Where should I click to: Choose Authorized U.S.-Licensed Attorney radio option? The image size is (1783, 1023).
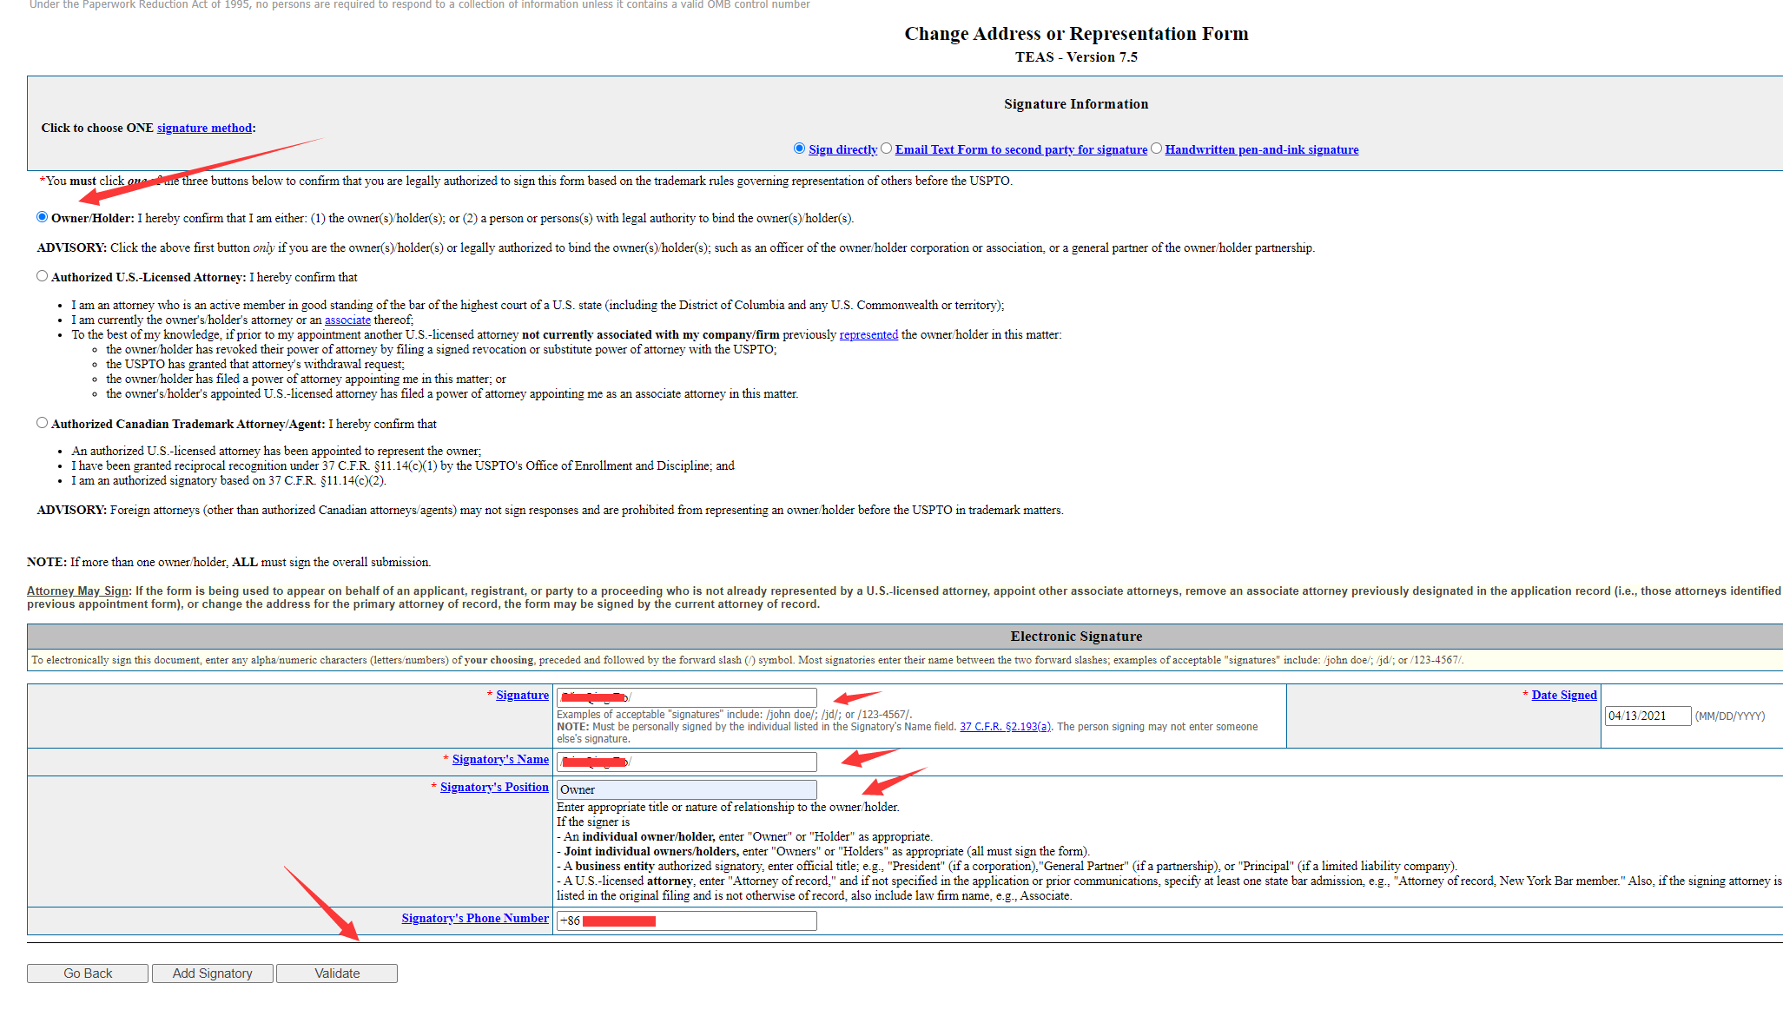[42, 276]
